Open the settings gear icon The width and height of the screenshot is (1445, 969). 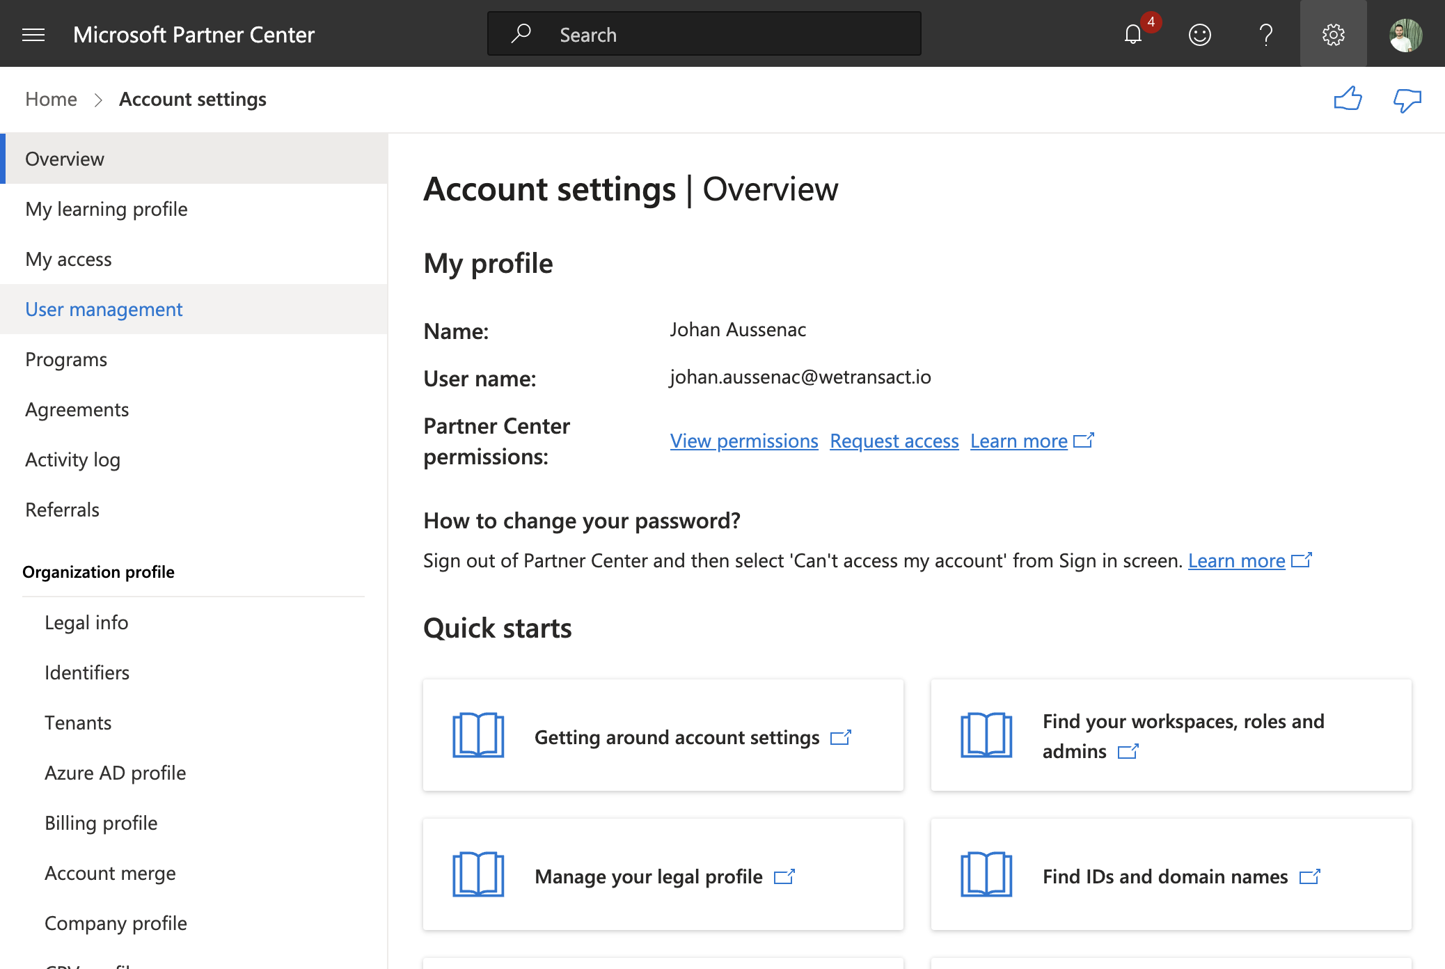[x=1333, y=34]
